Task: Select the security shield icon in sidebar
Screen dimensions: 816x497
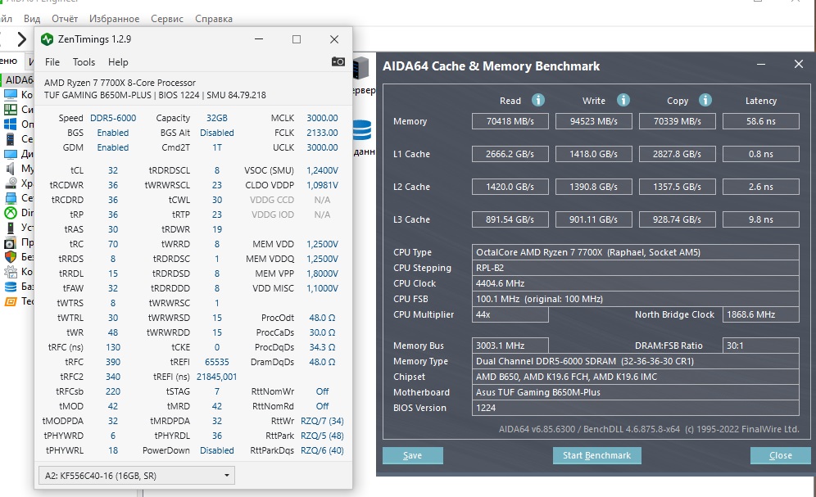Action: pos(11,257)
